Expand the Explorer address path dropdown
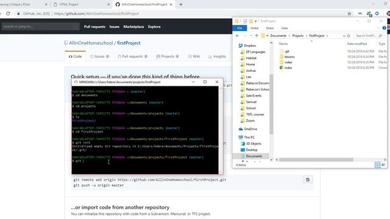 344,36
